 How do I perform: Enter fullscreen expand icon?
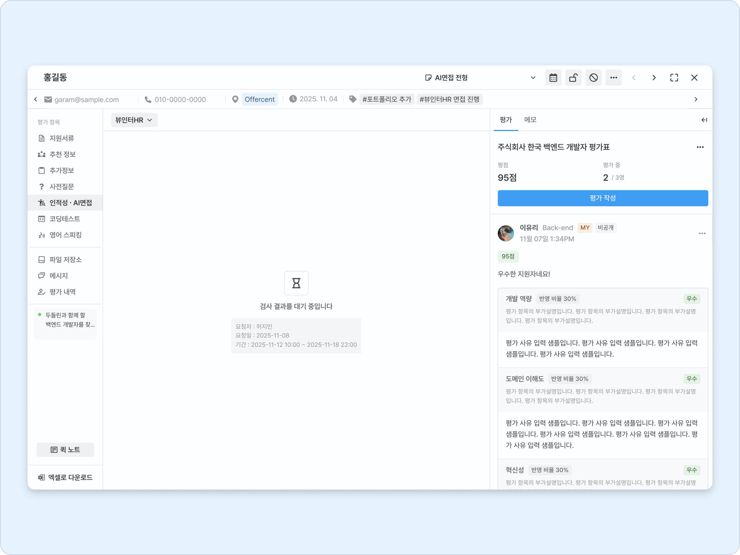point(674,78)
